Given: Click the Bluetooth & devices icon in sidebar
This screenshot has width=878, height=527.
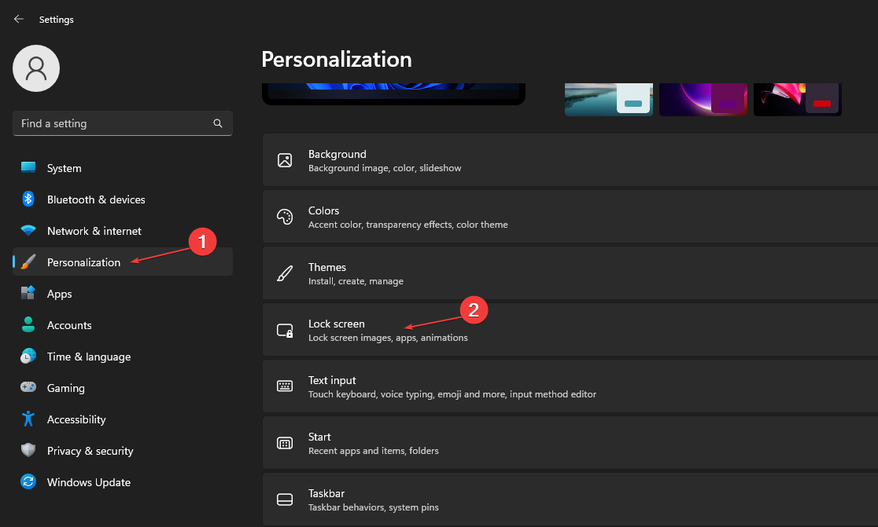Looking at the screenshot, I should [28, 199].
